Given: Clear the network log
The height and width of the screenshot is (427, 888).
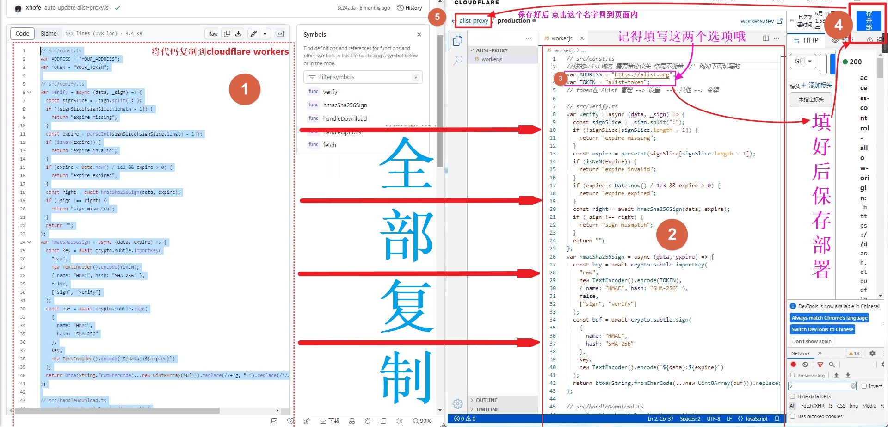Looking at the screenshot, I should (805, 365).
